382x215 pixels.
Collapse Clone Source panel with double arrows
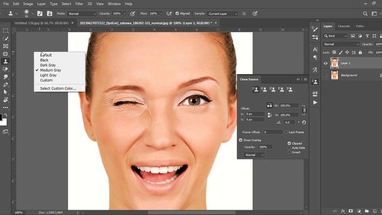(298, 79)
